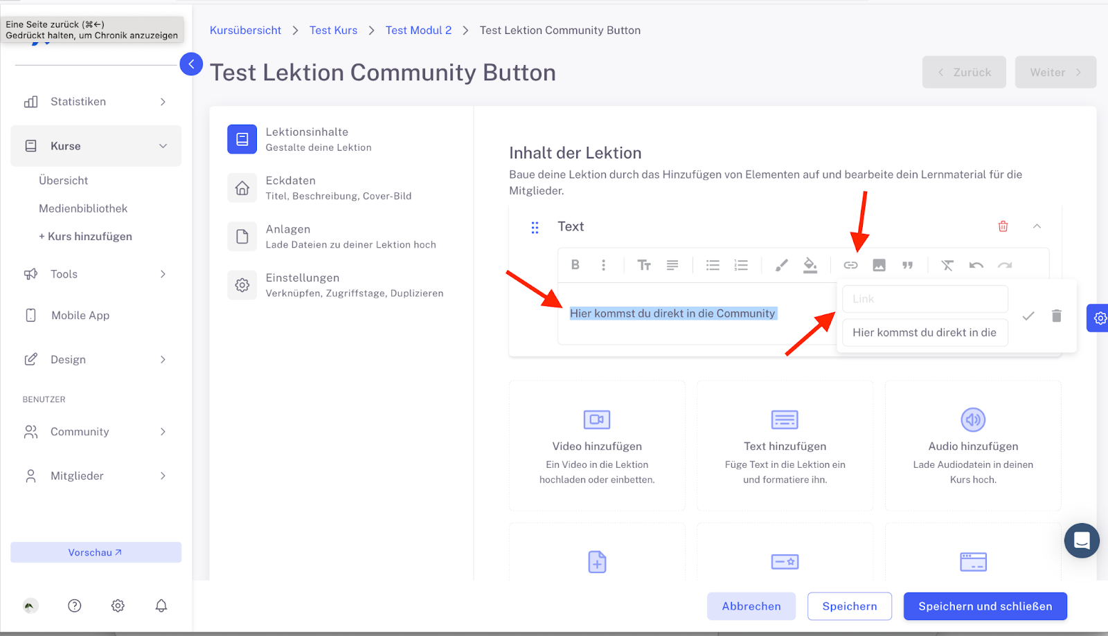Open help question mark icon
Viewport: 1108px width, 636px height.
coord(75,606)
